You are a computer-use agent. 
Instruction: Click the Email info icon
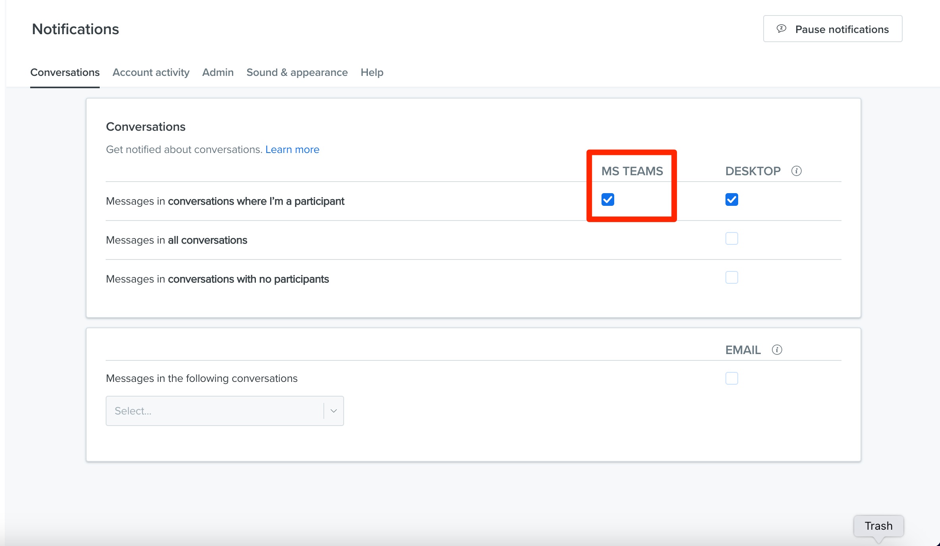point(777,350)
